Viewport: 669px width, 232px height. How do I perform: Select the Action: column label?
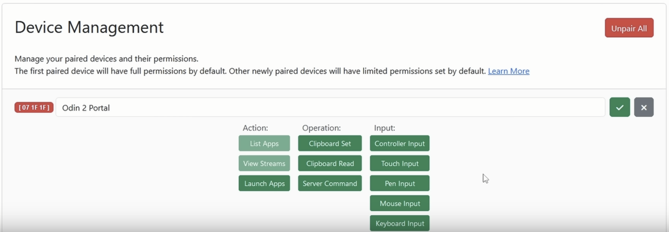point(255,128)
